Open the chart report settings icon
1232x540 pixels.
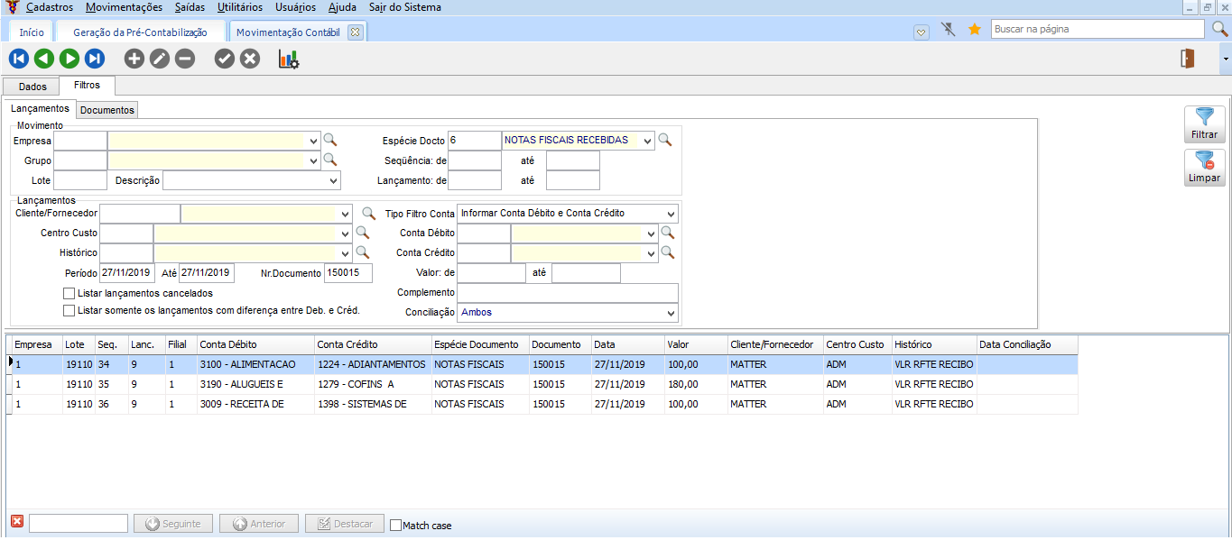pos(289,59)
